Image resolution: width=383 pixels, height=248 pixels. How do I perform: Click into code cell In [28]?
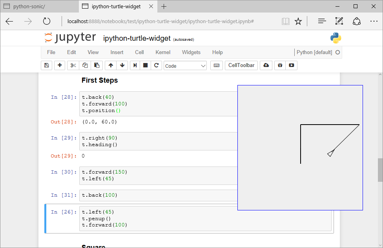coord(159,104)
